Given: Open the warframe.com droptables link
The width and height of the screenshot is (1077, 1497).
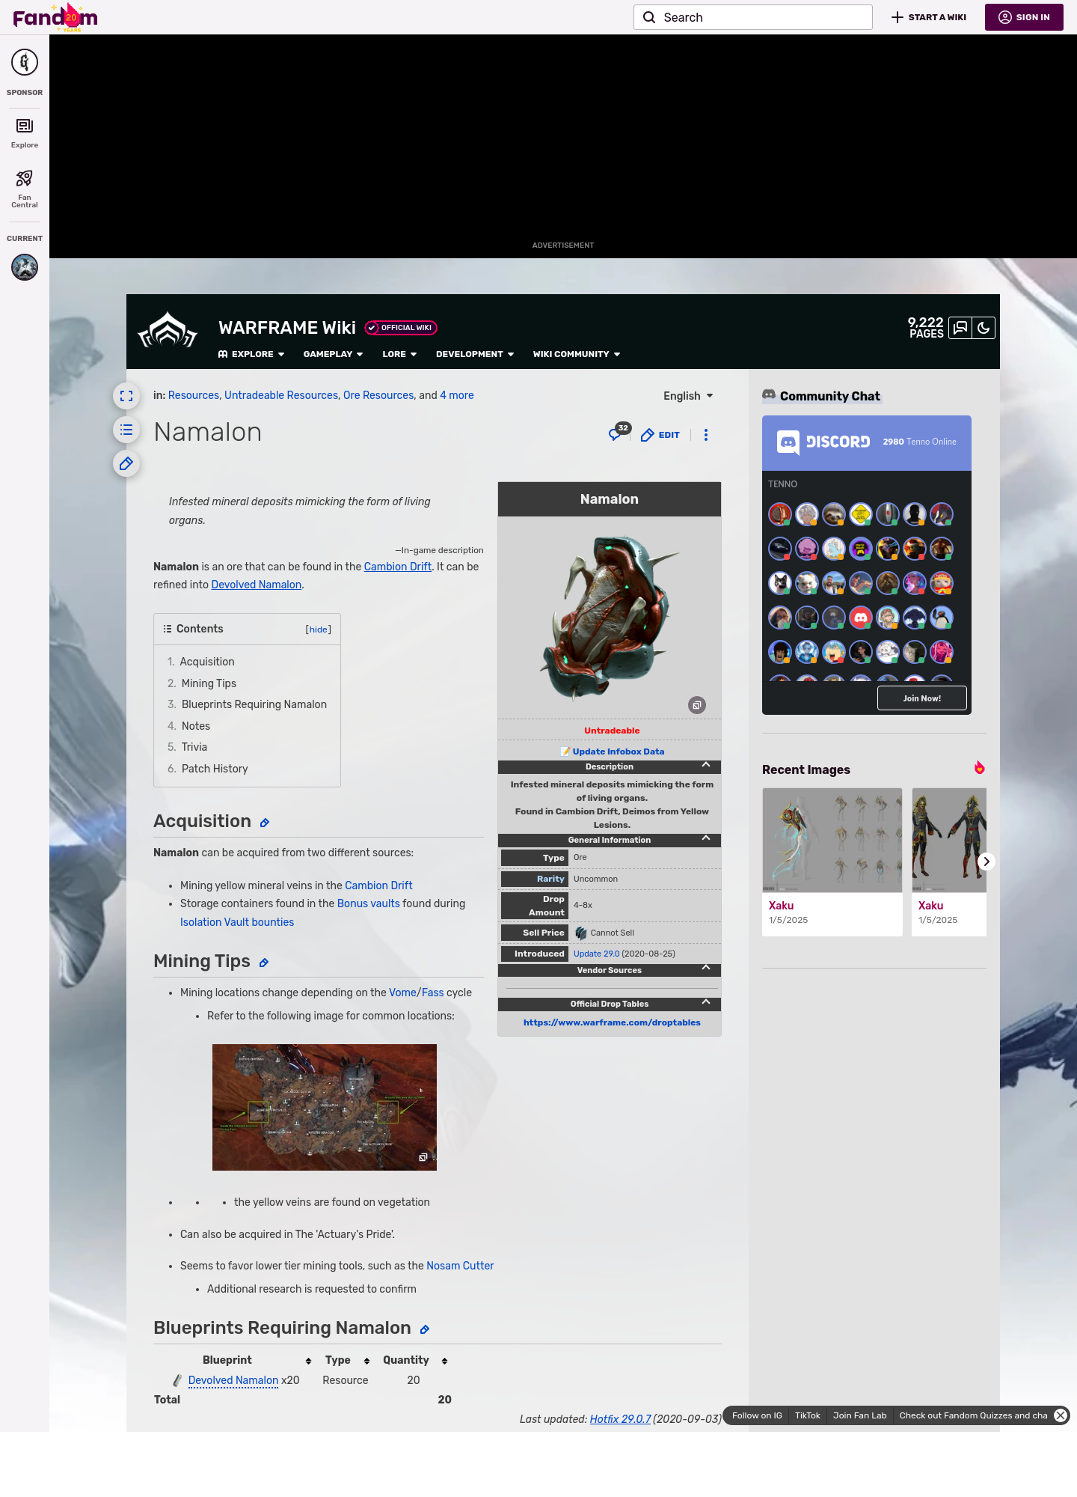Looking at the screenshot, I should tap(612, 1022).
